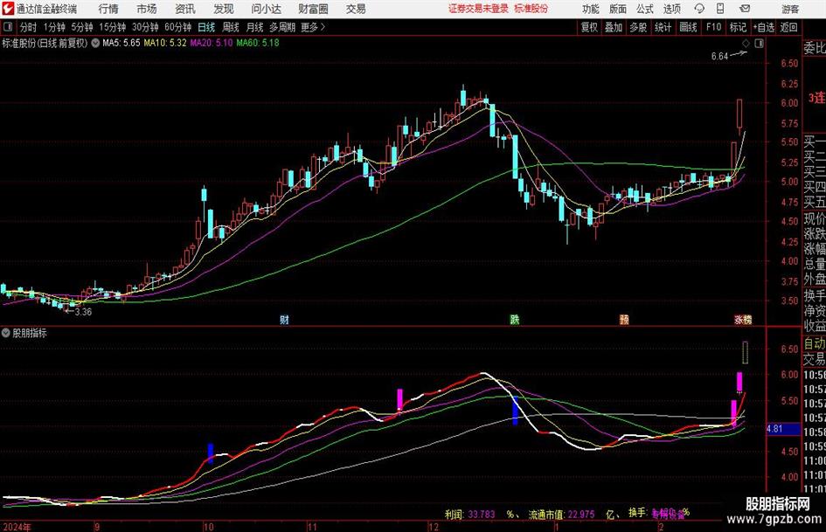Image resolution: width=826 pixels, height=532 pixels.
Task: Open the 市场 menu
Action: coord(147,9)
